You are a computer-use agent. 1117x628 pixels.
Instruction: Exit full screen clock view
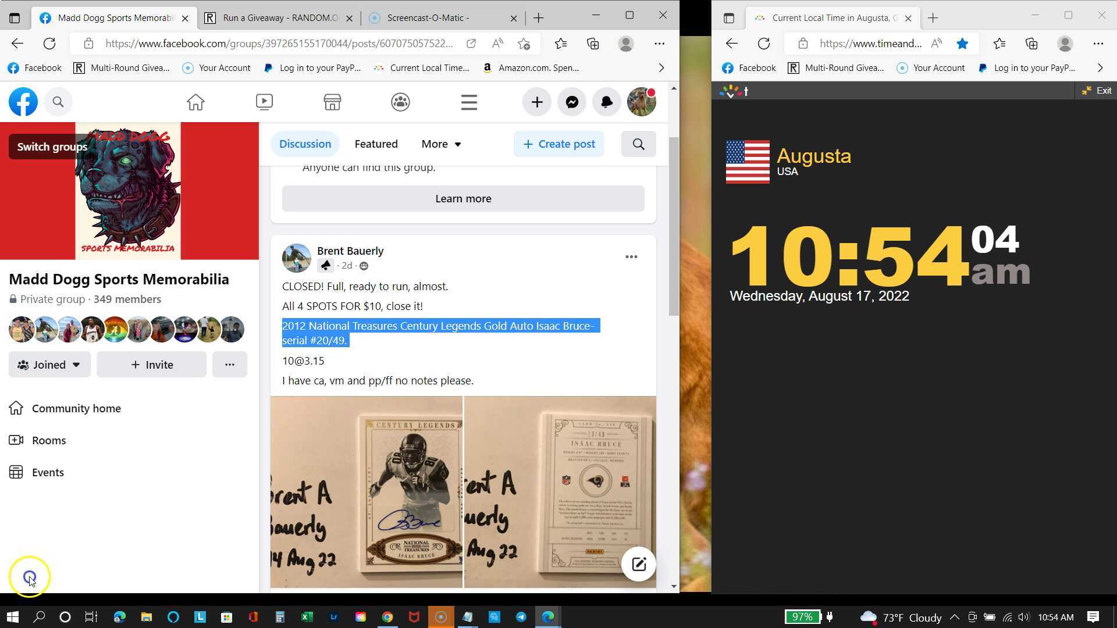[x=1097, y=91]
